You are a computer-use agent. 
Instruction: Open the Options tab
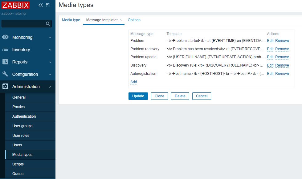click(134, 20)
